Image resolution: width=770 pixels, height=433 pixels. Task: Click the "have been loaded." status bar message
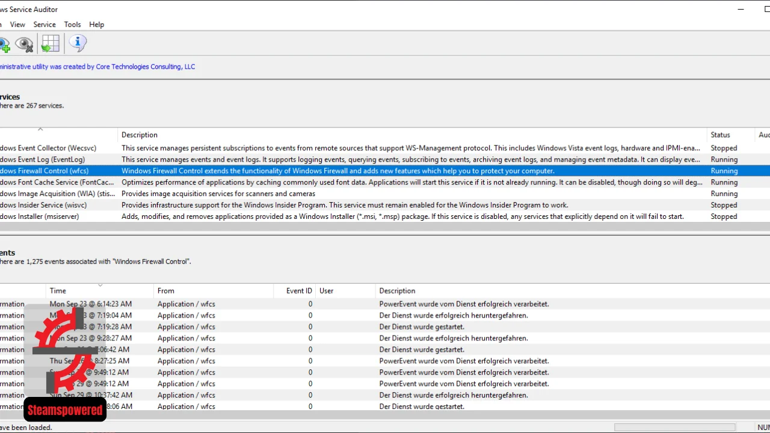pyautogui.click(x=26, y=428)
